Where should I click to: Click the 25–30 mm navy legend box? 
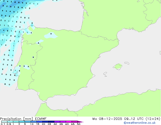tap(51, 122)
